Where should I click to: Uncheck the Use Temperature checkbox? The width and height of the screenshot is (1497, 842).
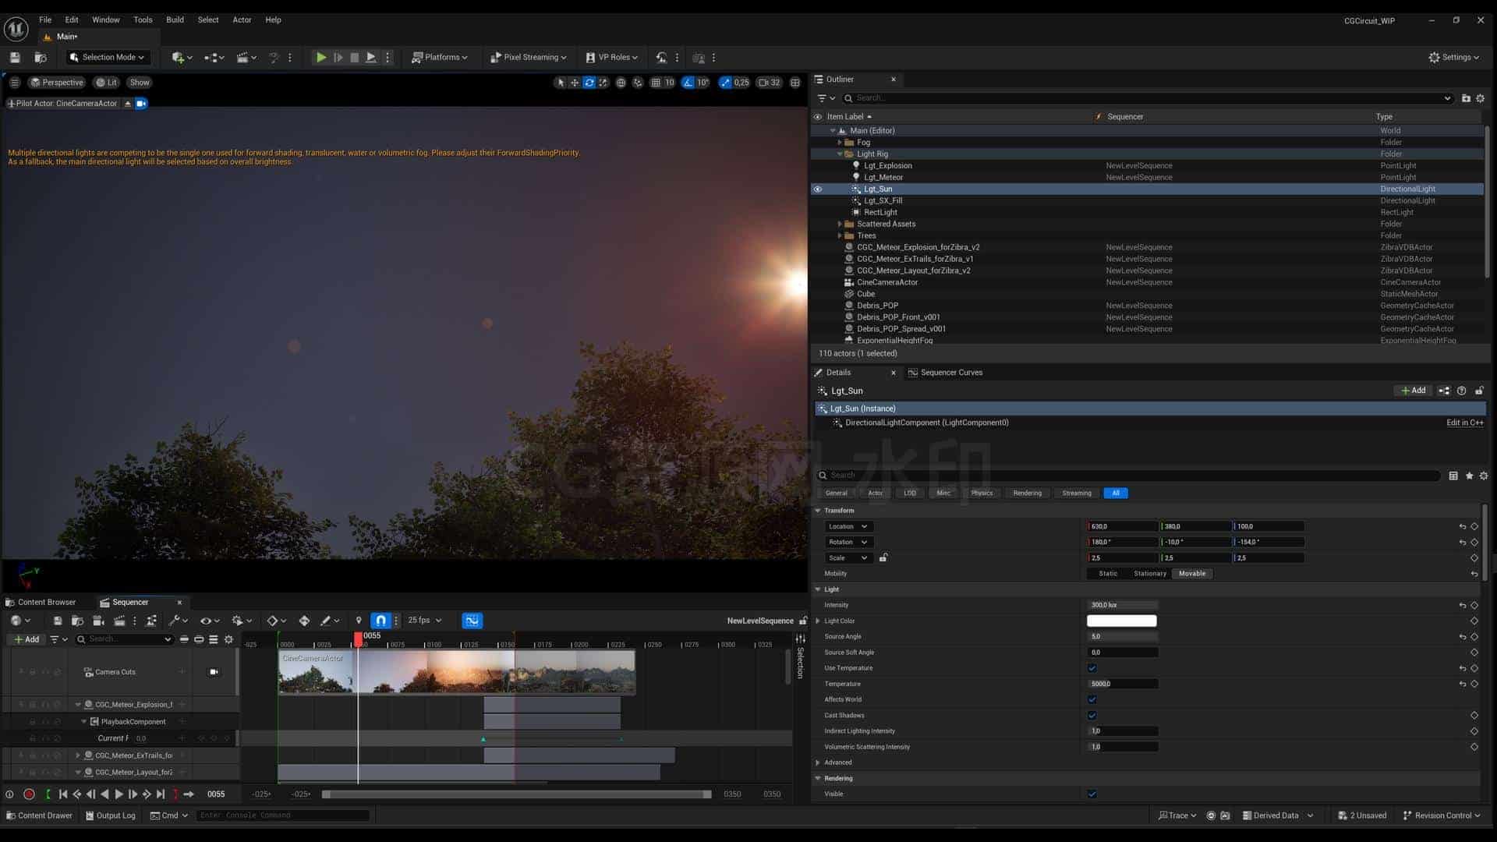(1092, 668)
